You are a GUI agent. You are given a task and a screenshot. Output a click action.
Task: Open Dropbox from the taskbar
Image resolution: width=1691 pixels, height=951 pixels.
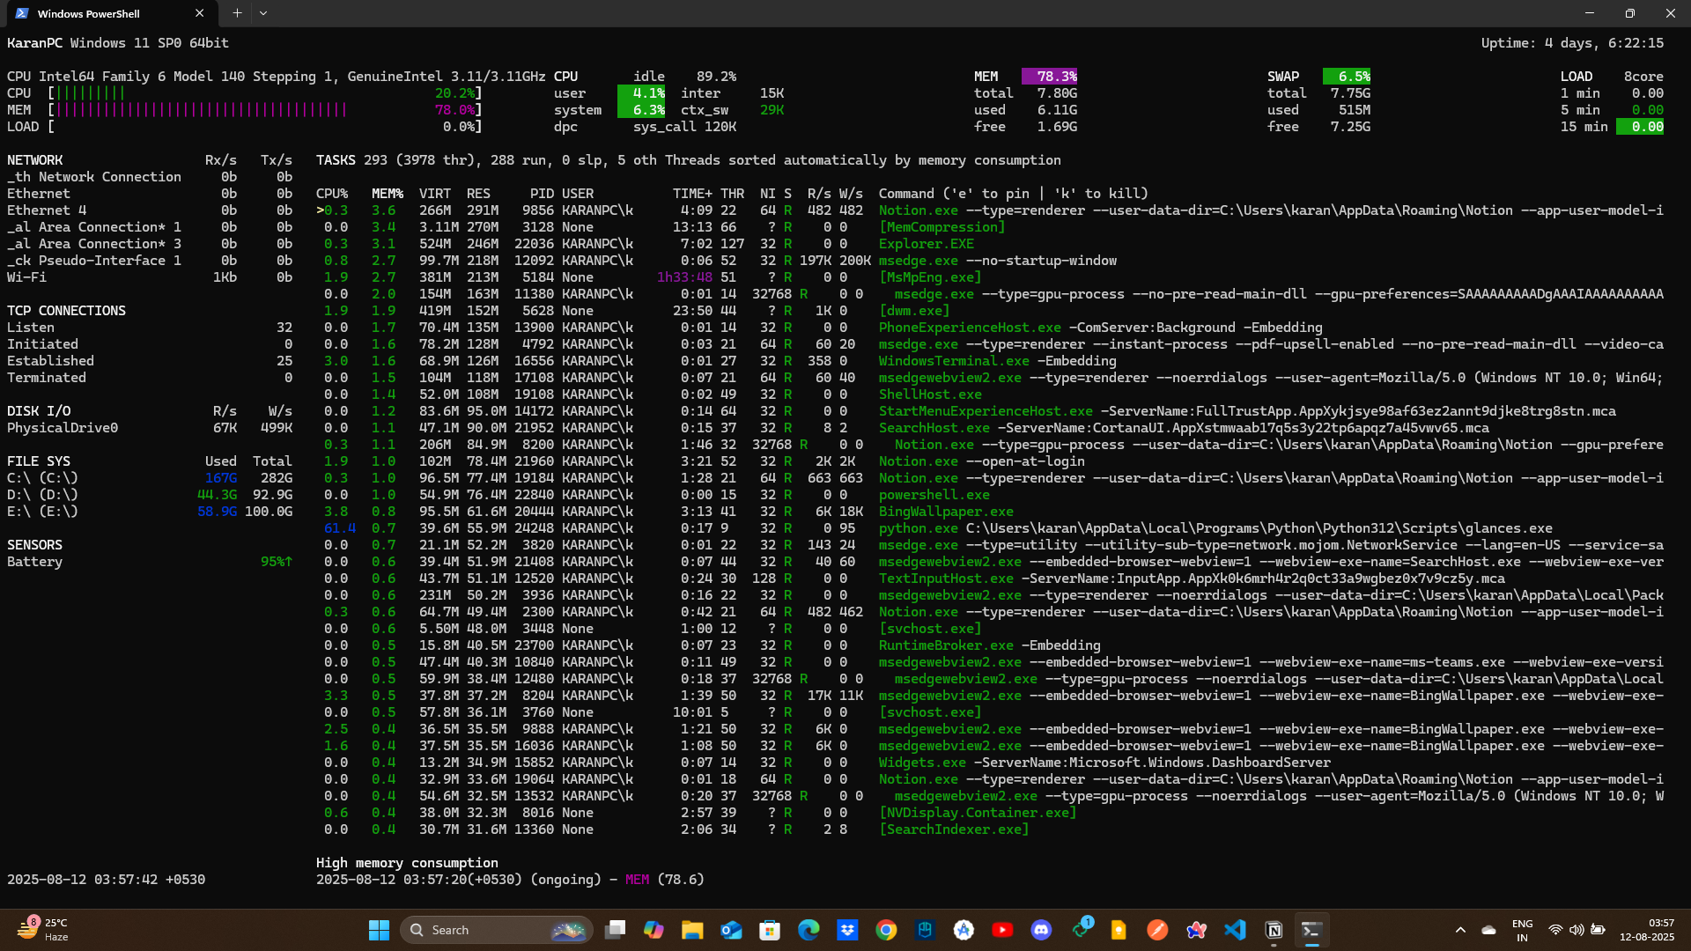point(847,930)
